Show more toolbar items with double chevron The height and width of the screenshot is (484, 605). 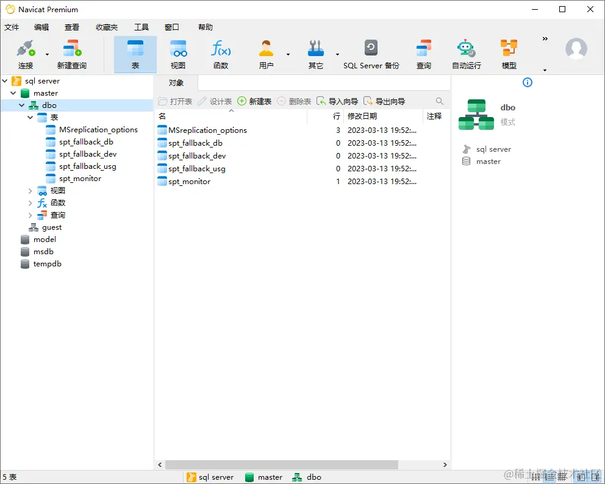coord(545,38)
